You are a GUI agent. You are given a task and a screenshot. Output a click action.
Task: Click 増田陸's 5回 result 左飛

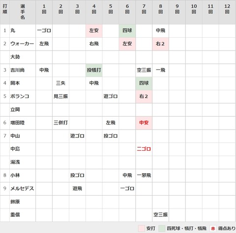coord(111,123)
